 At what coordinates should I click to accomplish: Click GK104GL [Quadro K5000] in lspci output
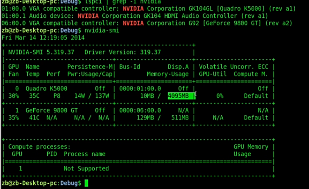(227, 9)
